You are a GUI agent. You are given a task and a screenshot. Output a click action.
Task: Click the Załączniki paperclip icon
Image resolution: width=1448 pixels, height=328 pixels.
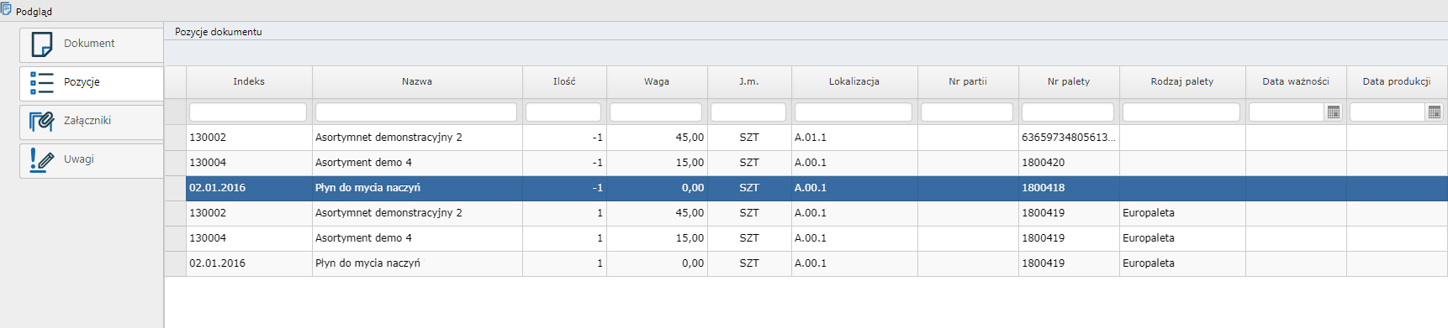42,121
